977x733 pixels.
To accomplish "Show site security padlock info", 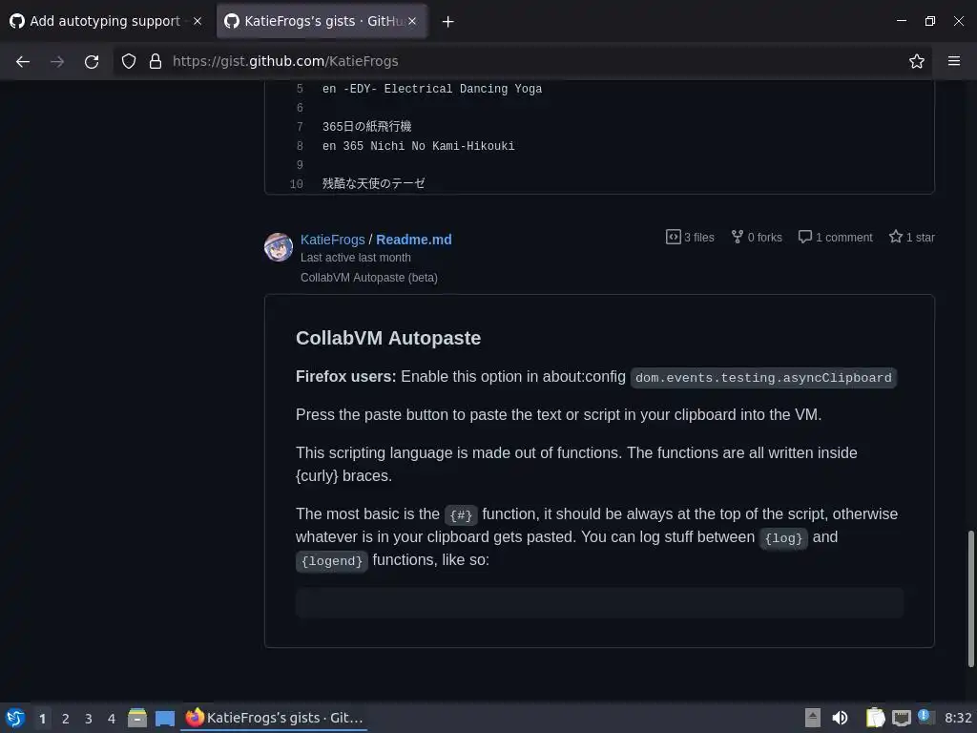I will pos(156,61).
